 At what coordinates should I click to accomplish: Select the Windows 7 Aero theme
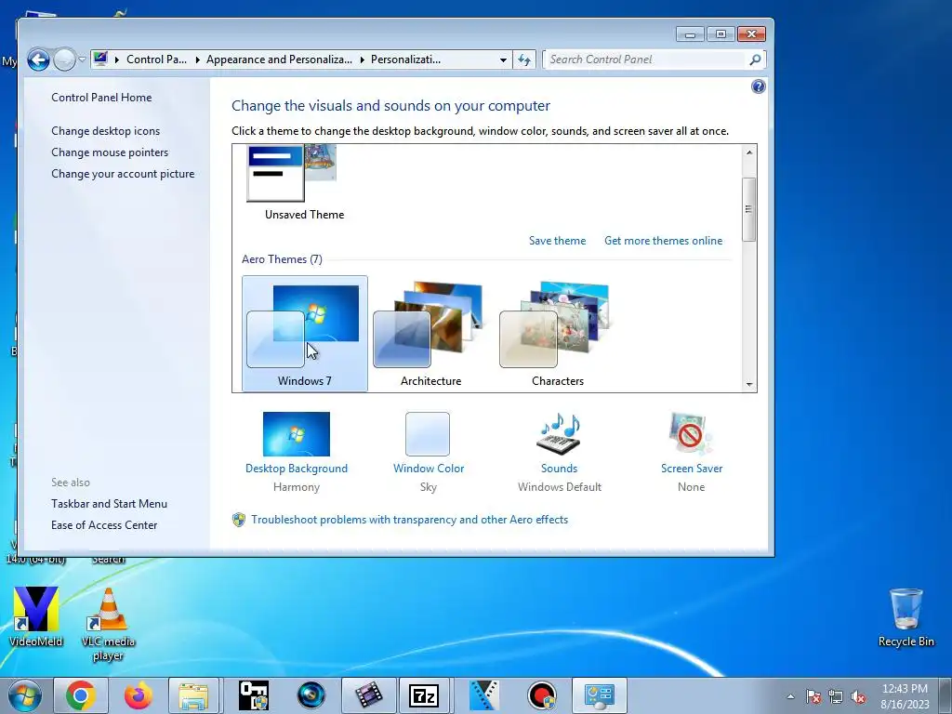[x=305, y=334]
